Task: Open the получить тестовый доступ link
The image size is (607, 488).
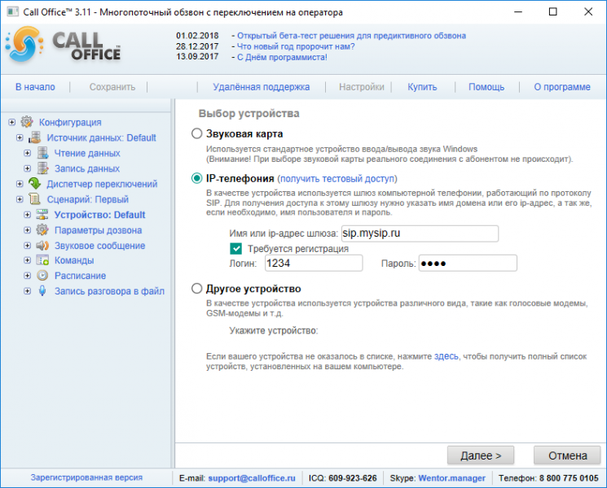Action: coord(337,178)
